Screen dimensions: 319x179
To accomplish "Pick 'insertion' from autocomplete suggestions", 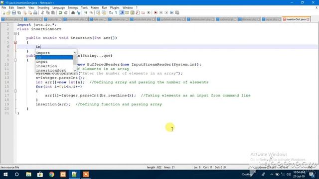I will tap(54, 66).
